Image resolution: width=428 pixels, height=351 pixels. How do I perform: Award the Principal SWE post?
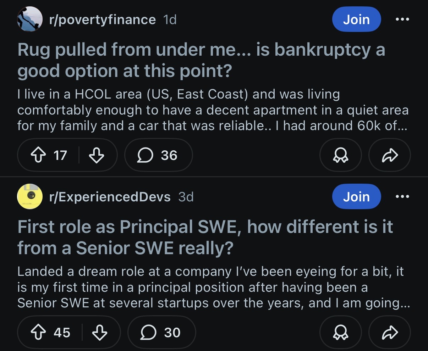click(341, 333)
